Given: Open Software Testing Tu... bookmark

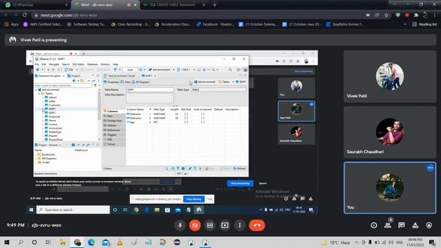Looking at the screenshot, I should point(87,25).
